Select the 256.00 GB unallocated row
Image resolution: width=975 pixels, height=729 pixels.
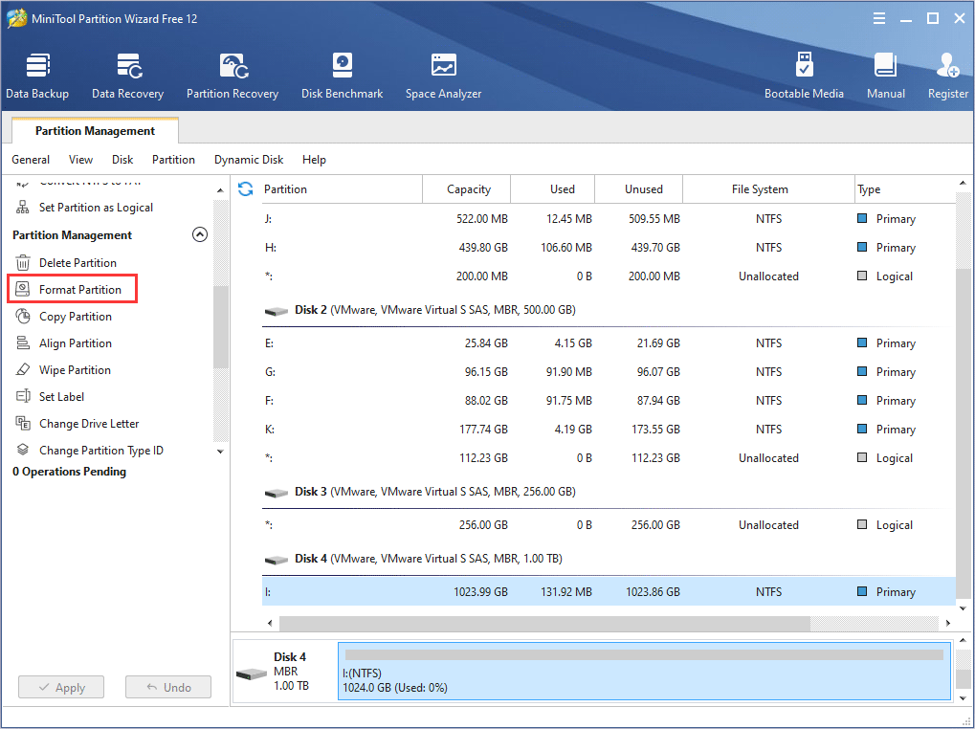coord(609,524)
